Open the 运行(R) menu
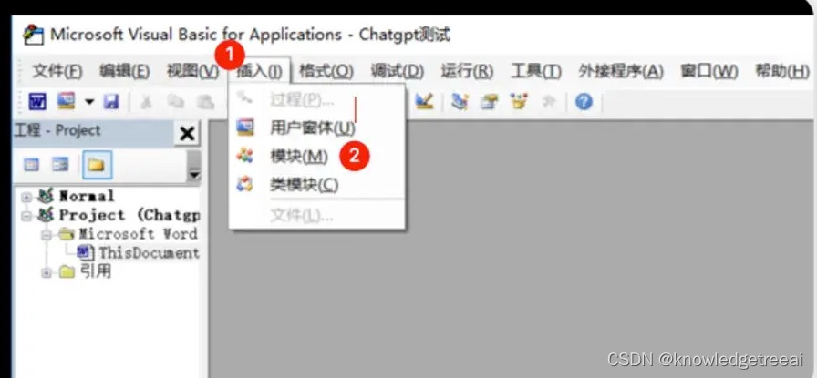 (467, 71)
